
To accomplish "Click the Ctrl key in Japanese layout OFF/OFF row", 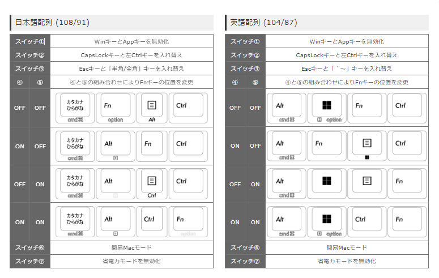I will 188,108.
